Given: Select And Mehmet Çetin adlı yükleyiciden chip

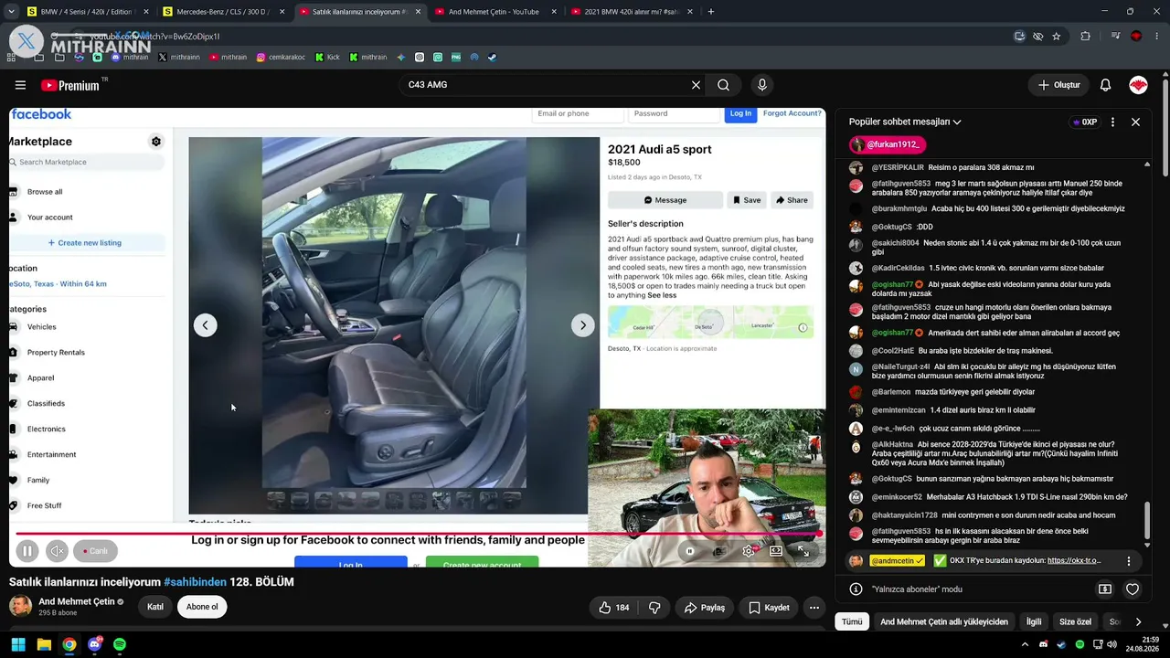Looking at the screenshot, I should click(x=944, y=622).
